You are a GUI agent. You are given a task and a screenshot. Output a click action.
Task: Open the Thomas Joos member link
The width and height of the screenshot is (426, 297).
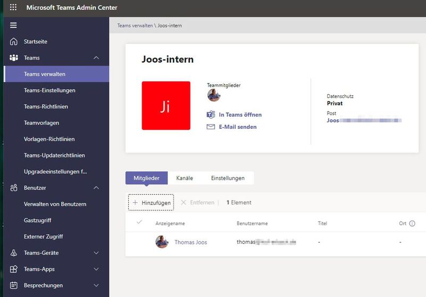coord(191,242)
